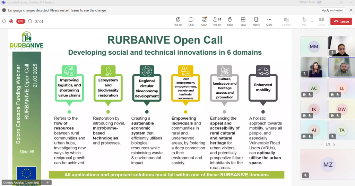Screen dimensions: 355x186
Task: Pop out the shared content window
Action: tap(178, 21)
